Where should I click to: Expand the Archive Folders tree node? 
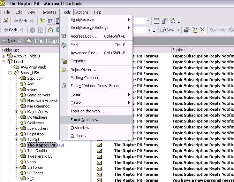click(x=3, y=56)
